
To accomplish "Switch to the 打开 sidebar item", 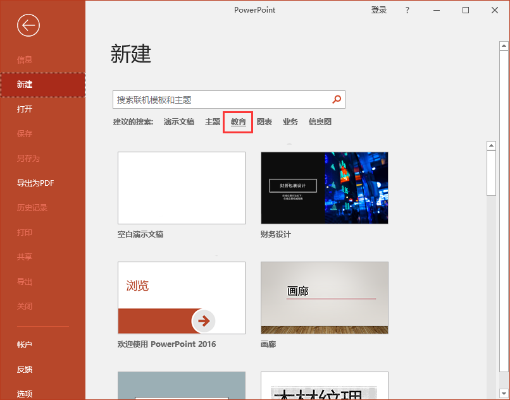I will [x=24, y=109].
